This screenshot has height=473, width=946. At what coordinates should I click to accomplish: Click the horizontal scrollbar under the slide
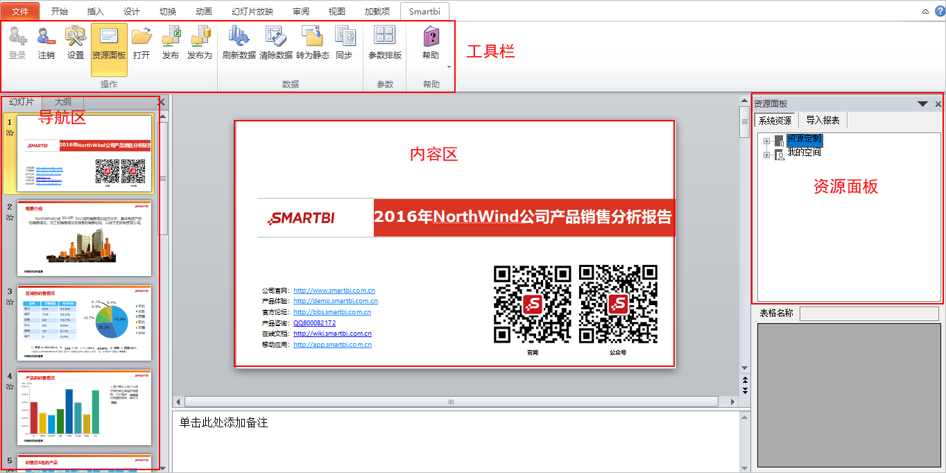point(451,402)
